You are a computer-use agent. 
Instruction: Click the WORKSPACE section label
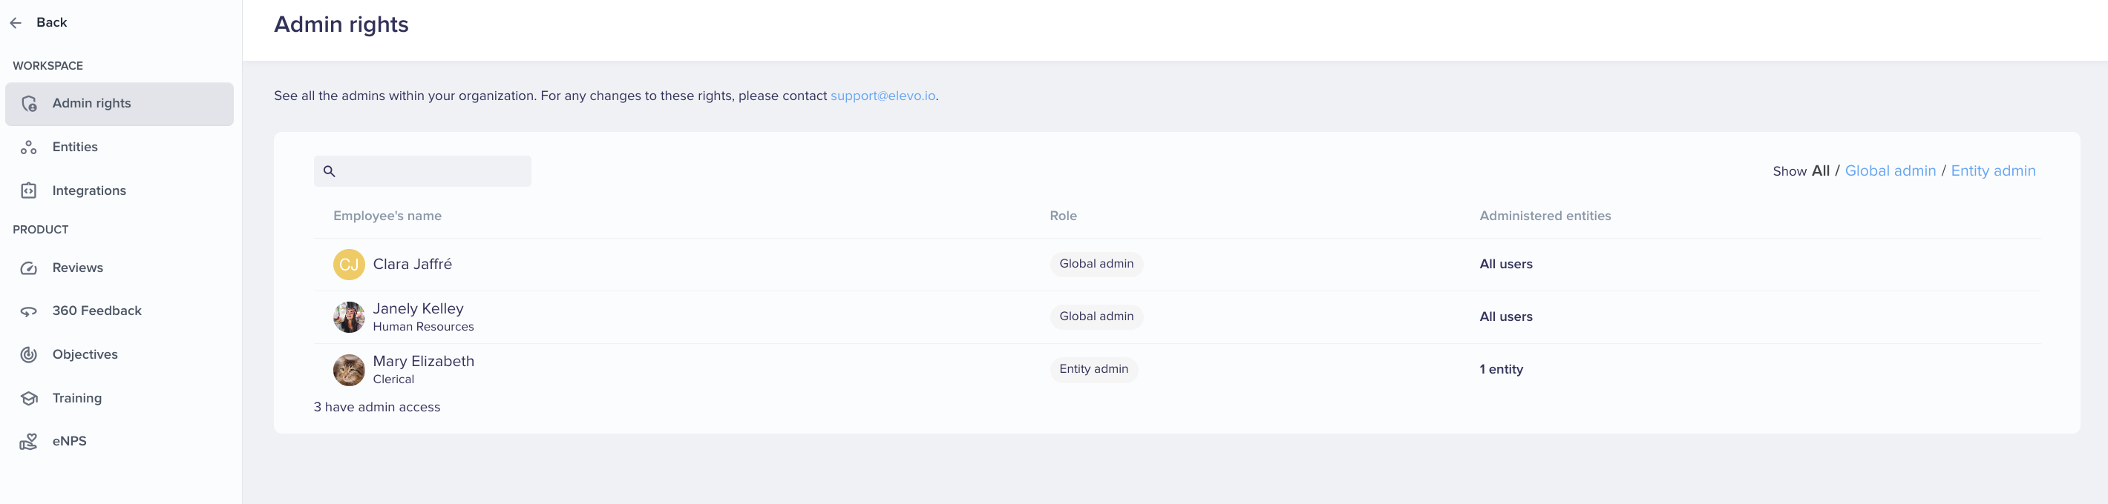(x=48, y=65)
